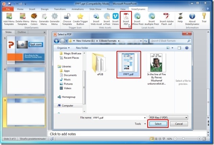Toggle the preview pane icon in dialog

[x=179, y=48]
